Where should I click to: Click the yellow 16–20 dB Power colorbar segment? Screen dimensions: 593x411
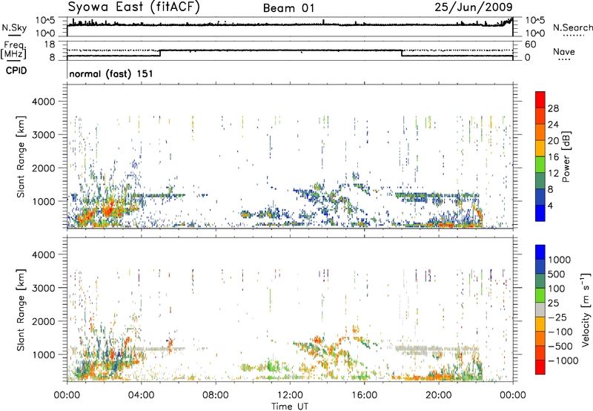(540, 148)
